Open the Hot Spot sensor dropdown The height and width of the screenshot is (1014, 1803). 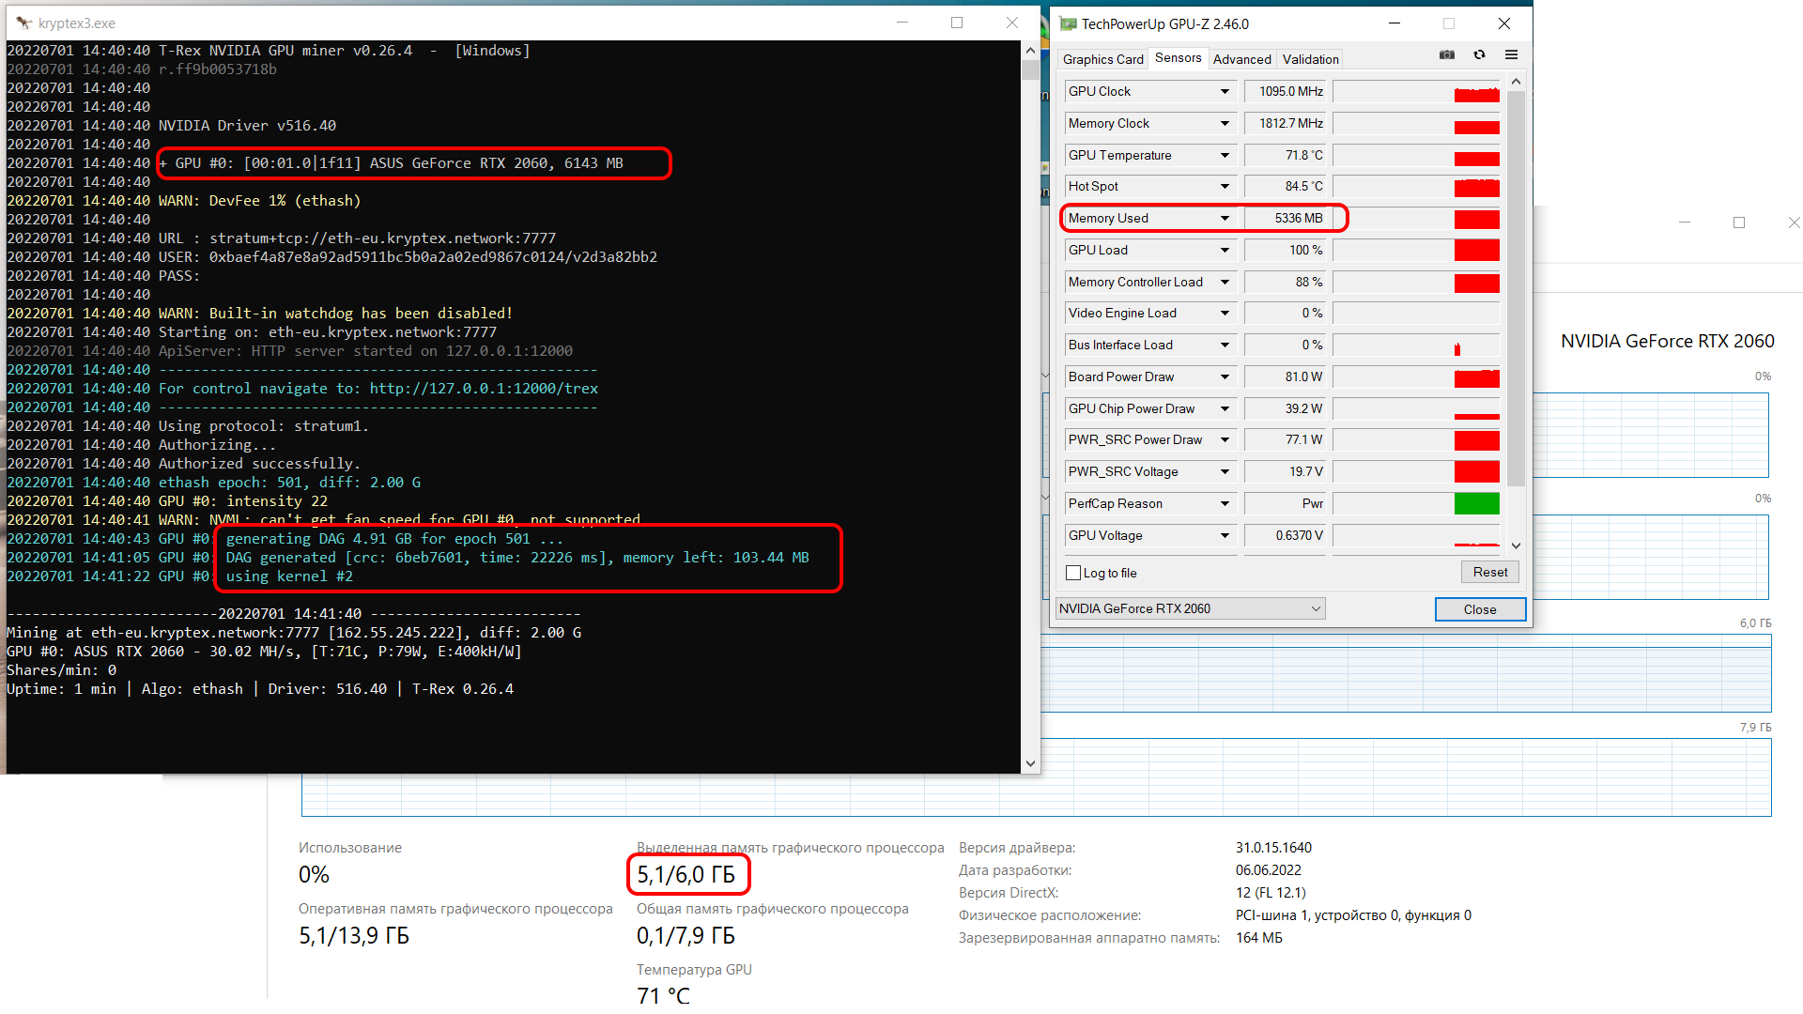[1225, 186]
